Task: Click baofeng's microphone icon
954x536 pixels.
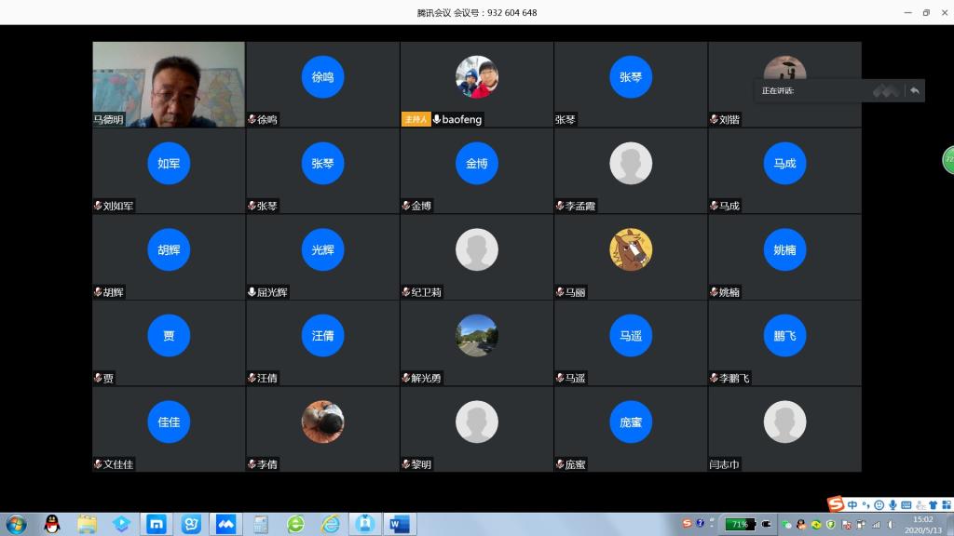Action: (x=437, y=119)
